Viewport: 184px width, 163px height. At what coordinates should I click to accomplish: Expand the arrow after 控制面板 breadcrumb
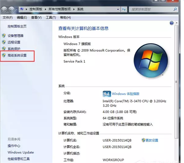pos(45,9)
